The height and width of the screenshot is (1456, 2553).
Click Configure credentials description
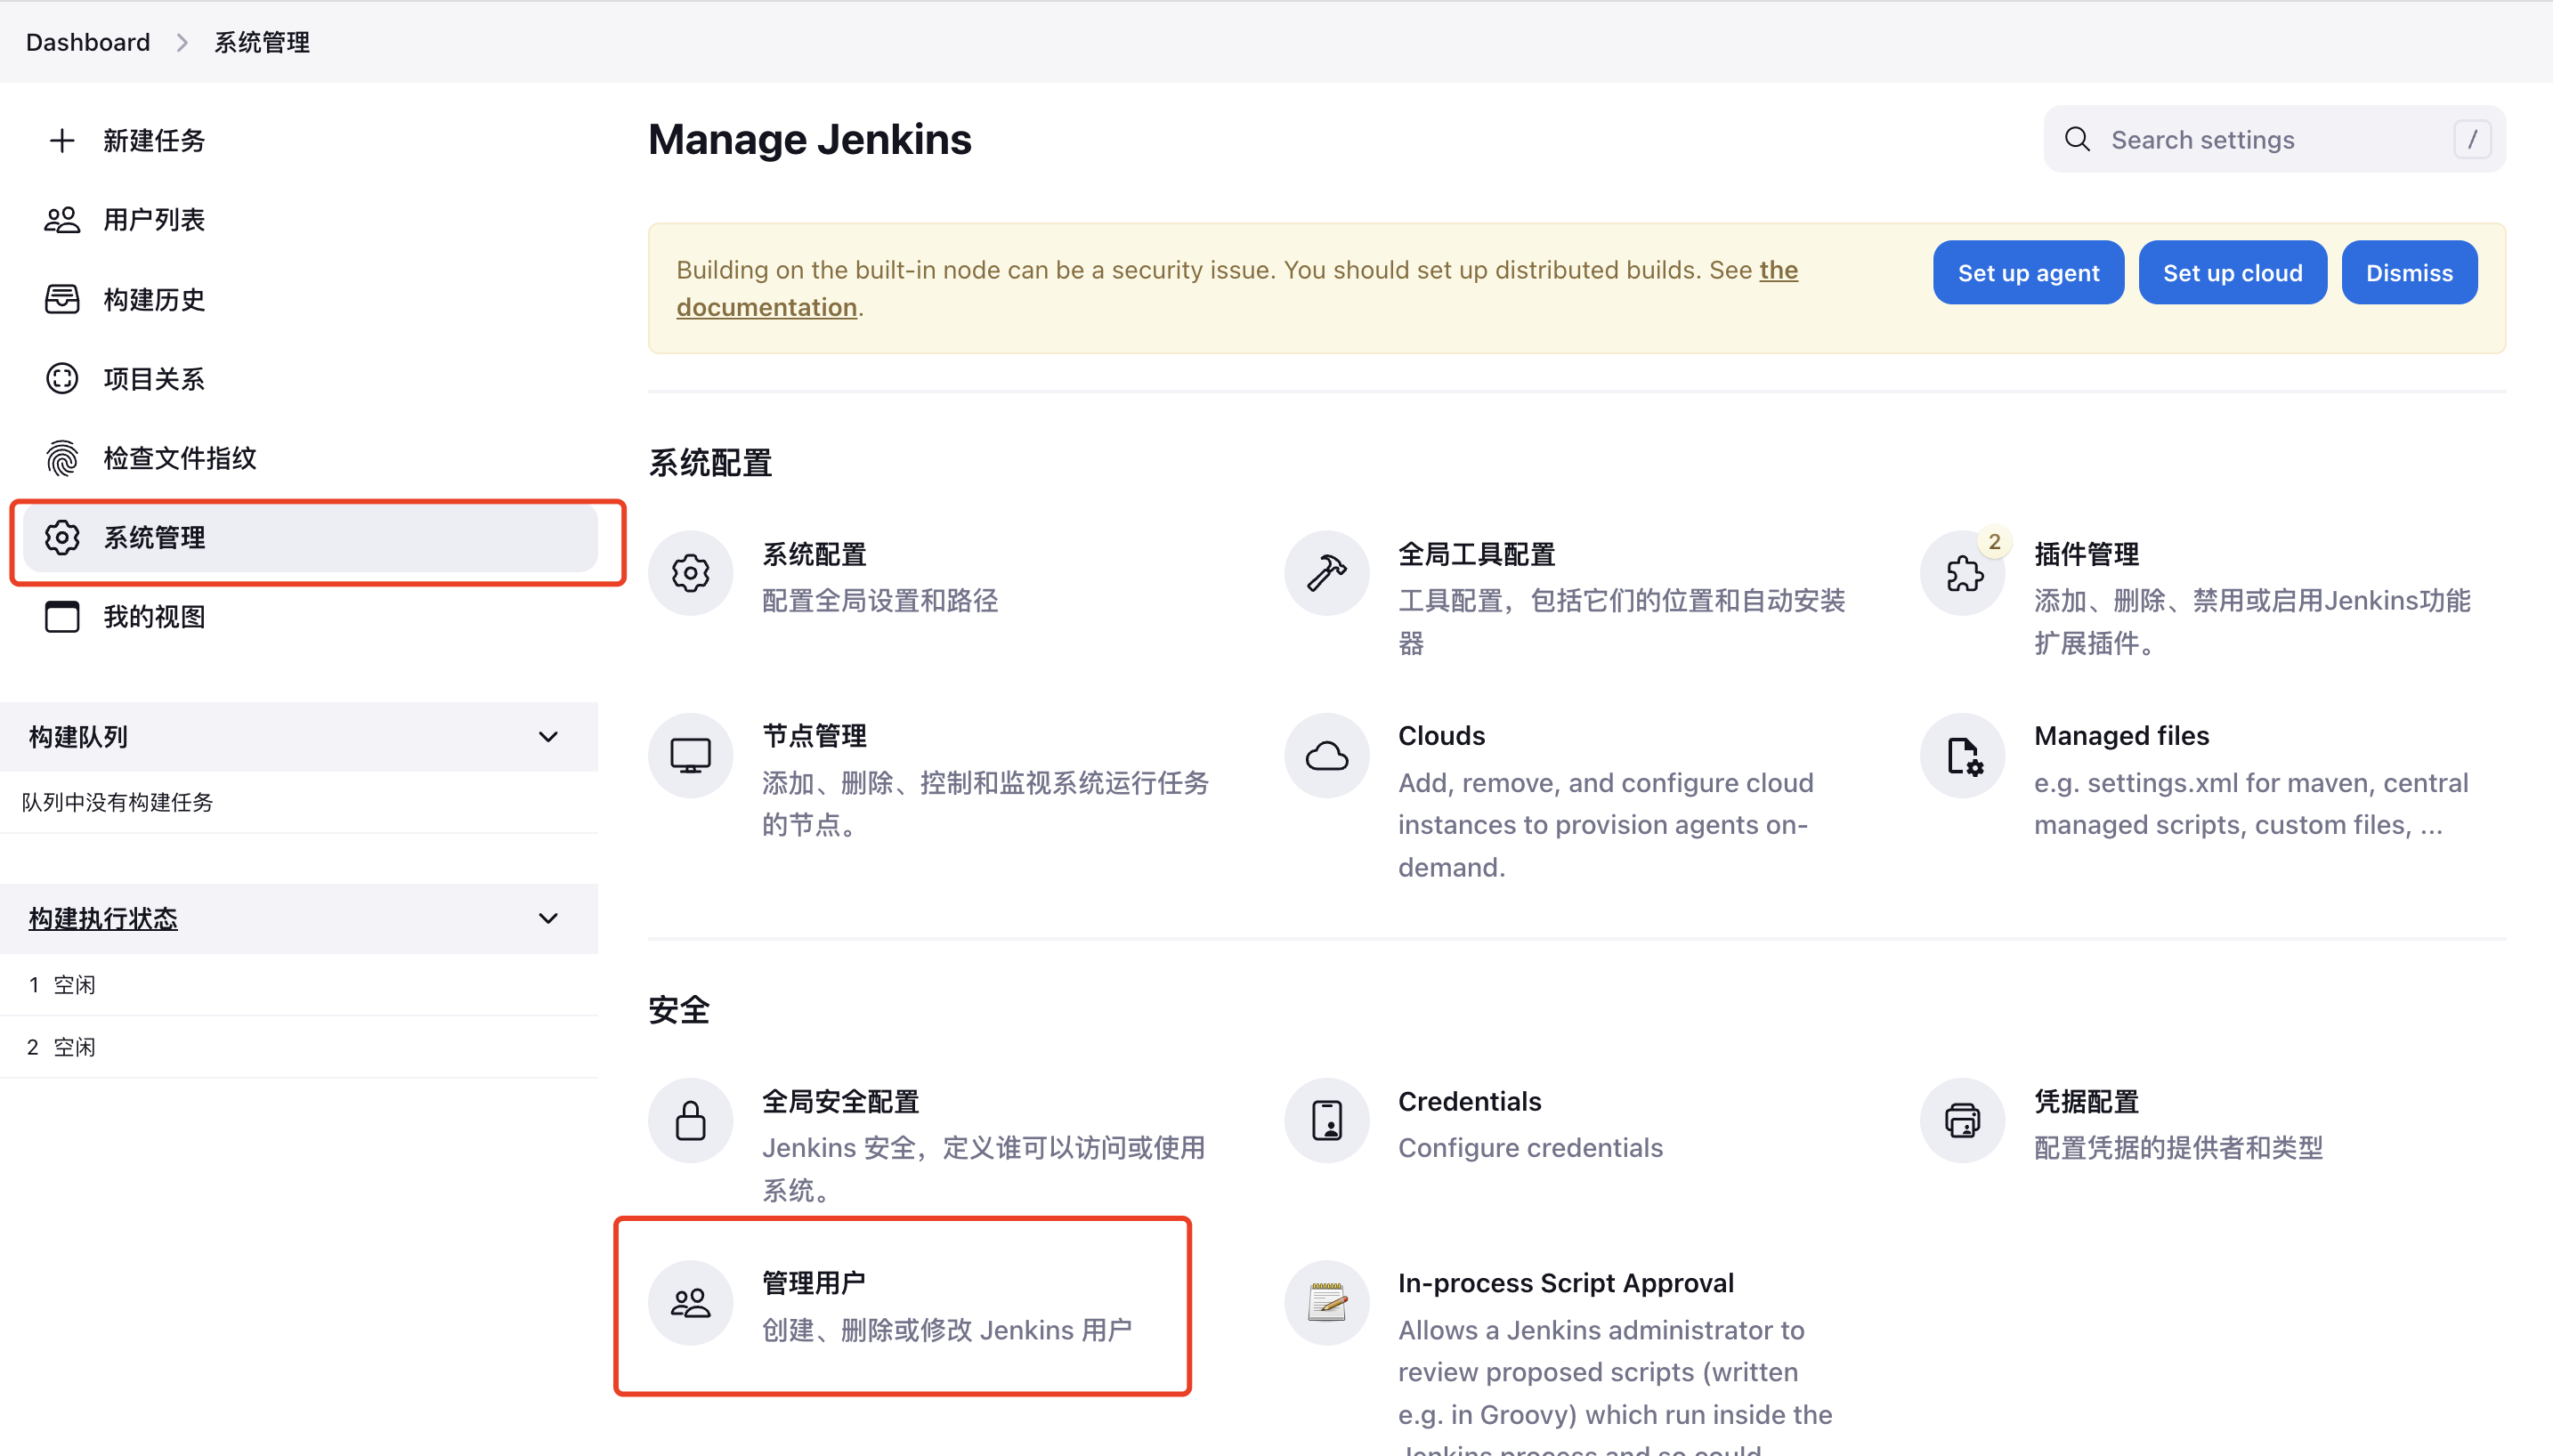1530,1147
